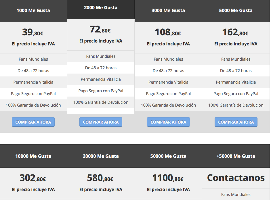
Task: Select the 302,80€ price
Action: click(33, 178)
